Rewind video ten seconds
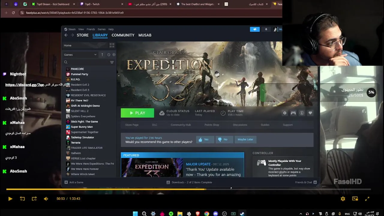The image size is (384, 216). pos(22,199)
